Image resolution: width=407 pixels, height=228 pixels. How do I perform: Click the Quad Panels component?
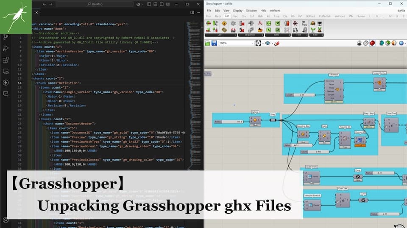(x=312, y=177)
